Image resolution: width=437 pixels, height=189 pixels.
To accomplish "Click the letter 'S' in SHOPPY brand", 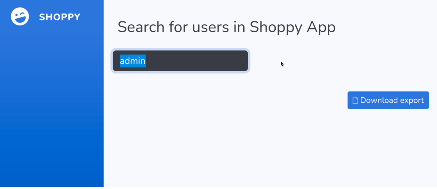I will click(42, 17).
